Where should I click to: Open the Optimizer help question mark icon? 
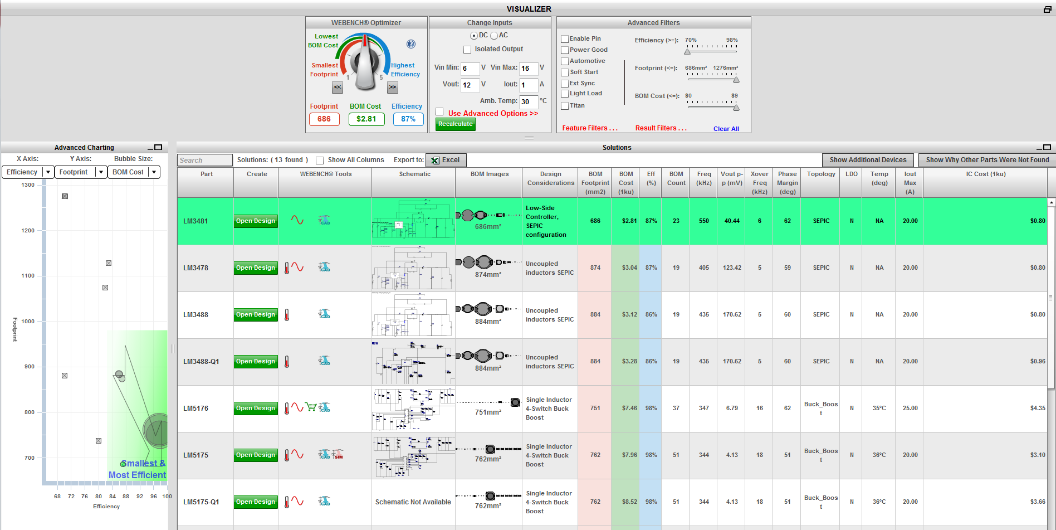click(x=410, y=45)
